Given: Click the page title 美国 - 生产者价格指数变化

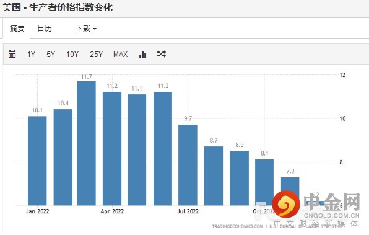Looking at the screenshot, I should [x=58, y=7].
